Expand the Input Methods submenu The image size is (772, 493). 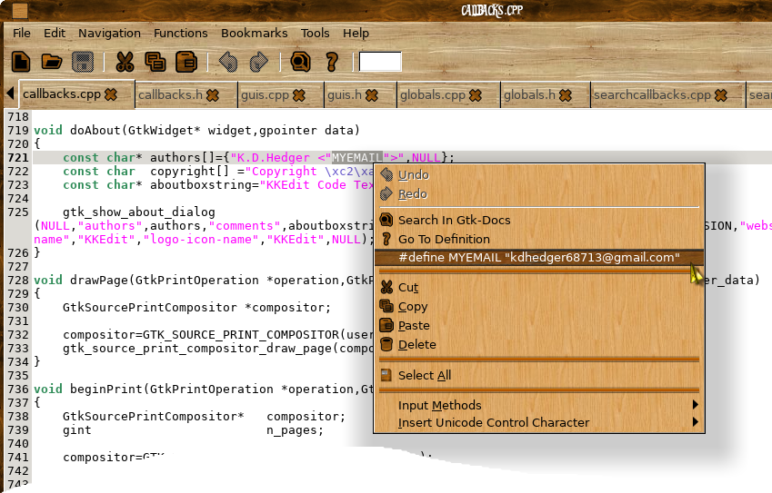(539, 406)
